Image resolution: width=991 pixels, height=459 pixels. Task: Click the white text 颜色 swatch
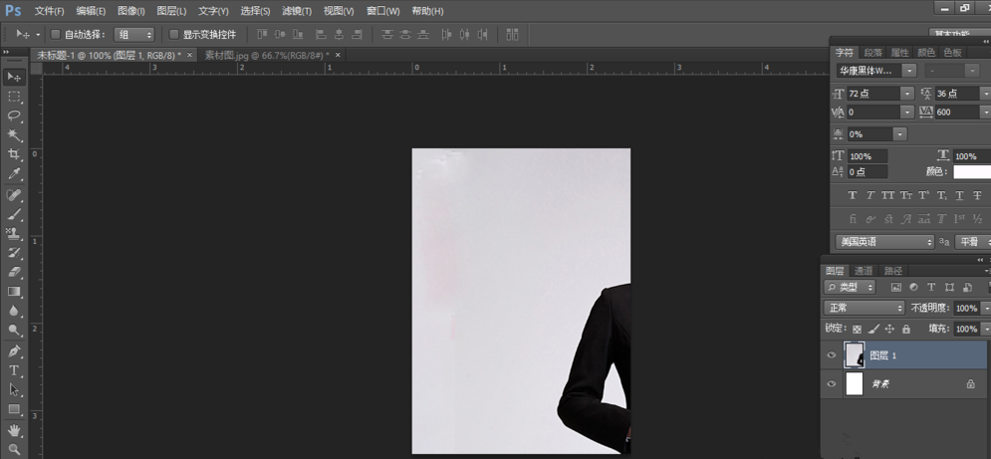tap(971, 172)
